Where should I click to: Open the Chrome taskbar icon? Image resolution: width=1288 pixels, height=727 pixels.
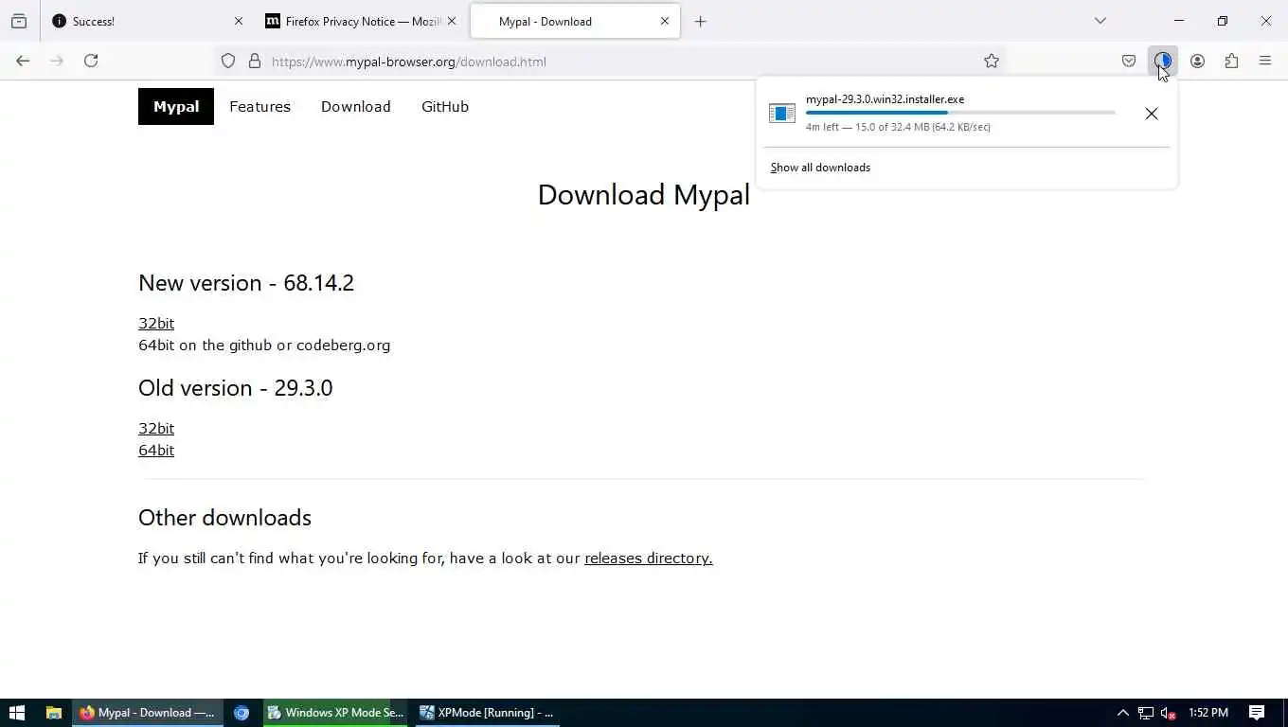coord(241,713)
